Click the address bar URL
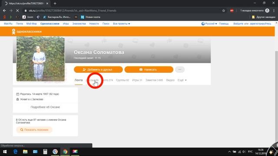278x156 pixels. [73, 10]
